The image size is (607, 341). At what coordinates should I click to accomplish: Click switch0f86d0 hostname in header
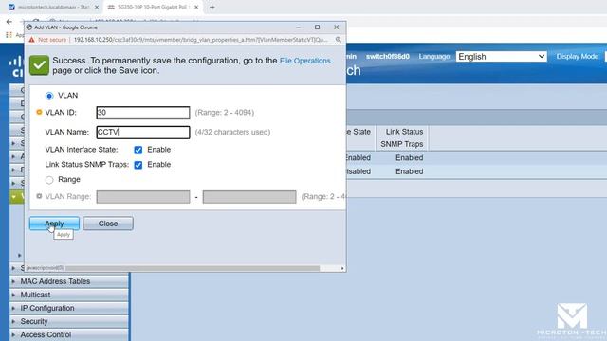(388, 57)
